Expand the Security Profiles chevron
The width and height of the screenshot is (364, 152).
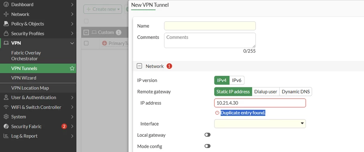tap(72, 33)
